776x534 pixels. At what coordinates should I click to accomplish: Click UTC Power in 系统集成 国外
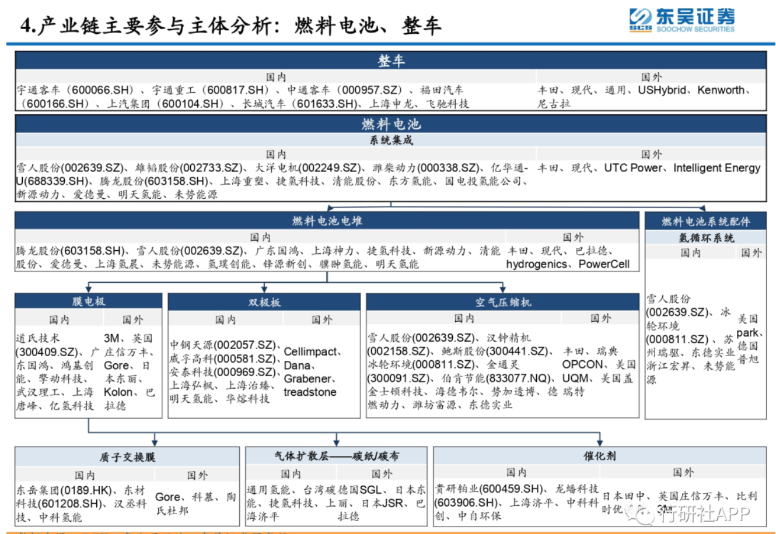(x=633, y=168)
